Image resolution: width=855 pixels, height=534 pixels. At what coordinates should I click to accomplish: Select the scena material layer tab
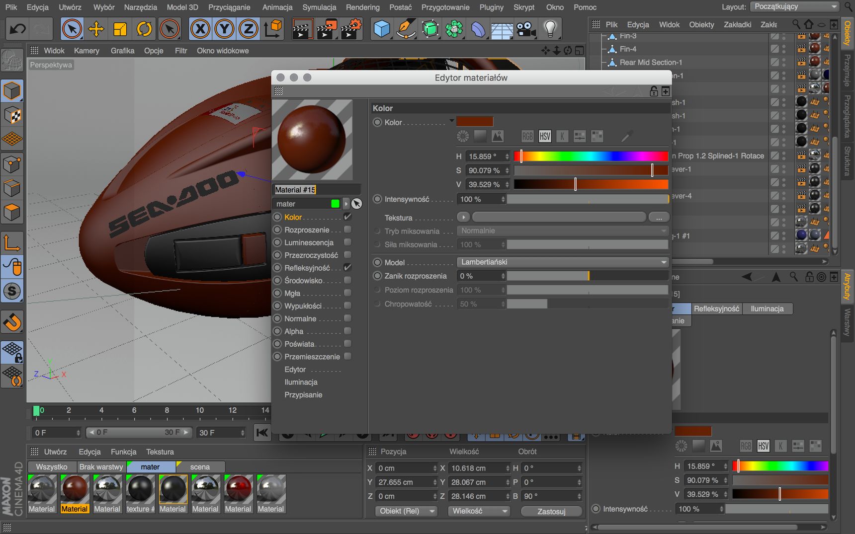click(x=200, y=466)
